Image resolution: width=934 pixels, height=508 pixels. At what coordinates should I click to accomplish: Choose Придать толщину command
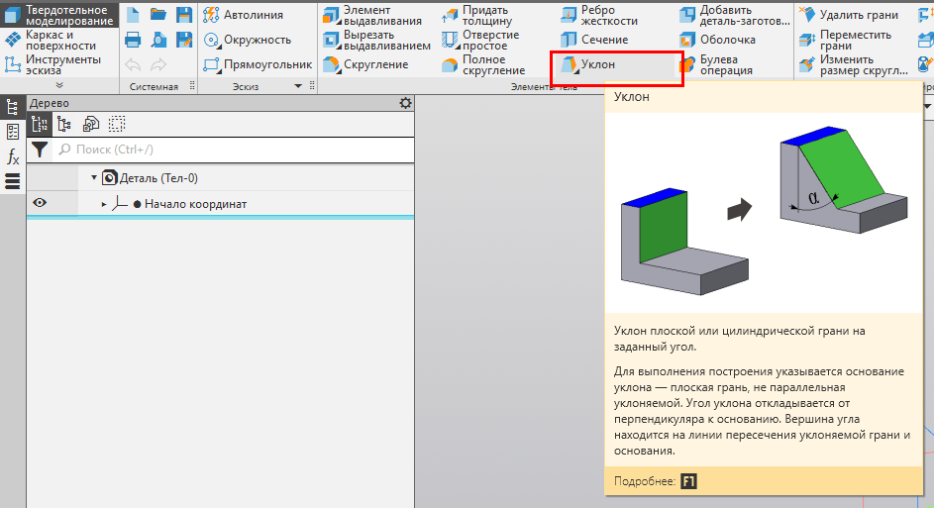pos(477,16)
